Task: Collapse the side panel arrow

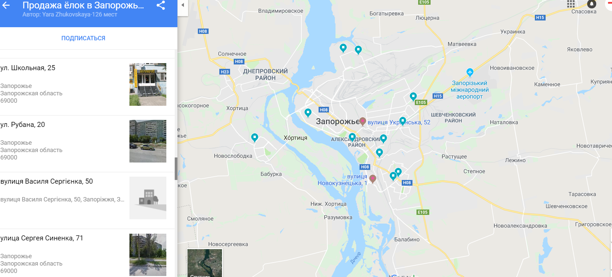Action: tap(183, 5)
